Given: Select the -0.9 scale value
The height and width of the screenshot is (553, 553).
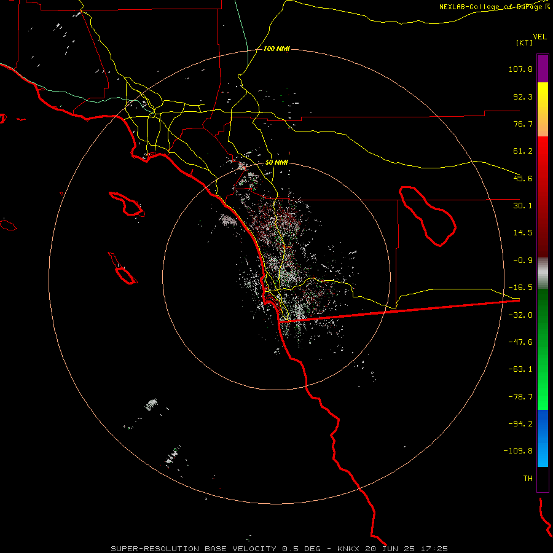Looking at the screenshot, I should [523, 261].
